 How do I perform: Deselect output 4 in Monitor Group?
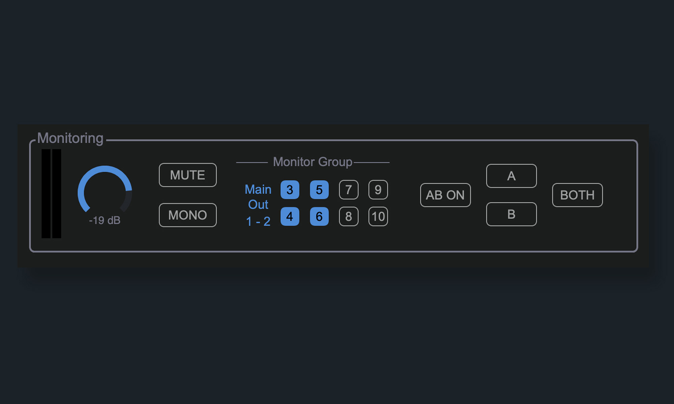(x=290, y=216)
